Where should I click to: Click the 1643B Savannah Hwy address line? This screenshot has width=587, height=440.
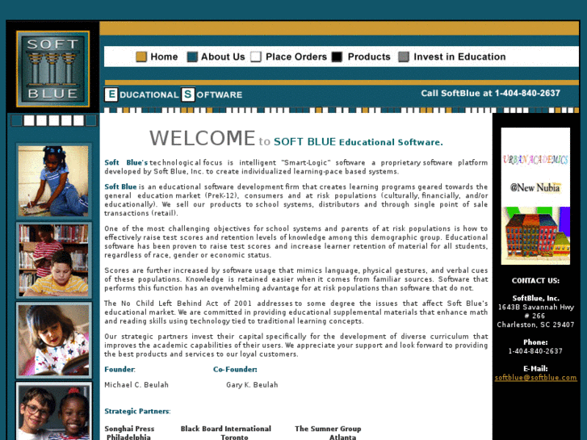535,307
